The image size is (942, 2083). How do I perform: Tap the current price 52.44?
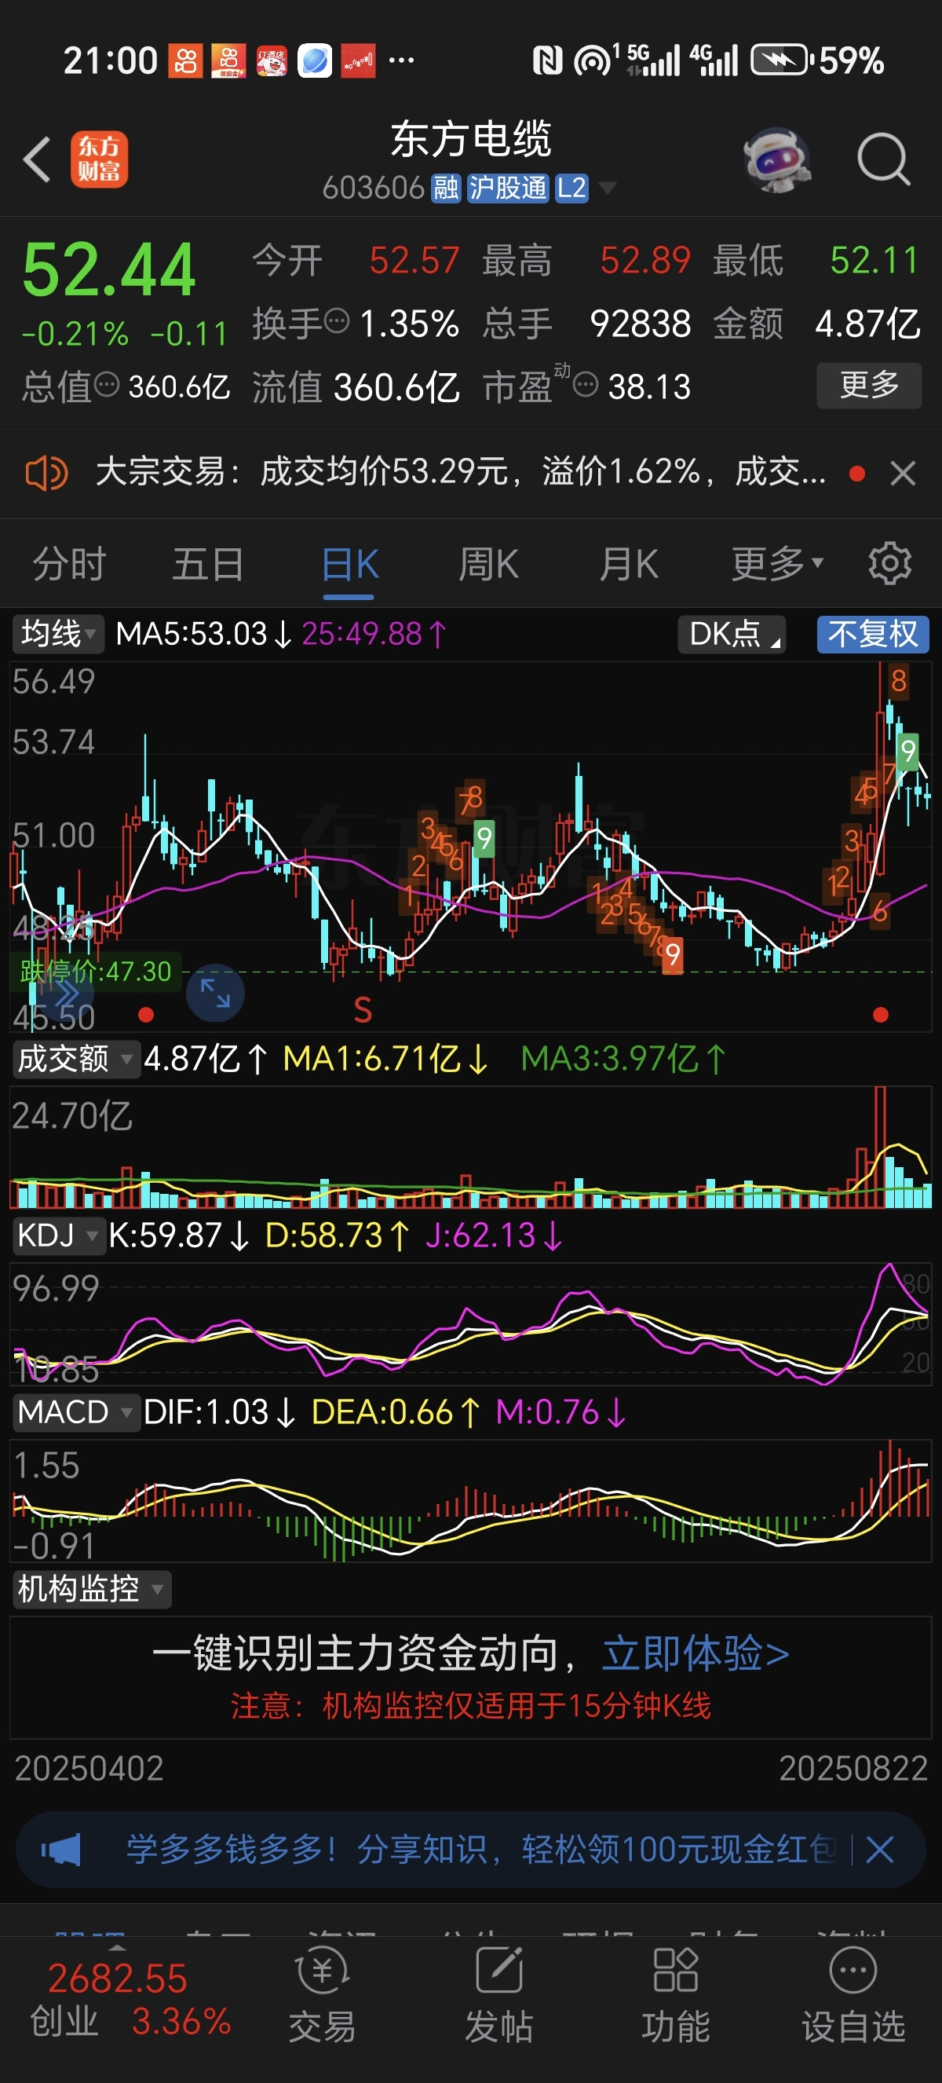click(109, 269)
